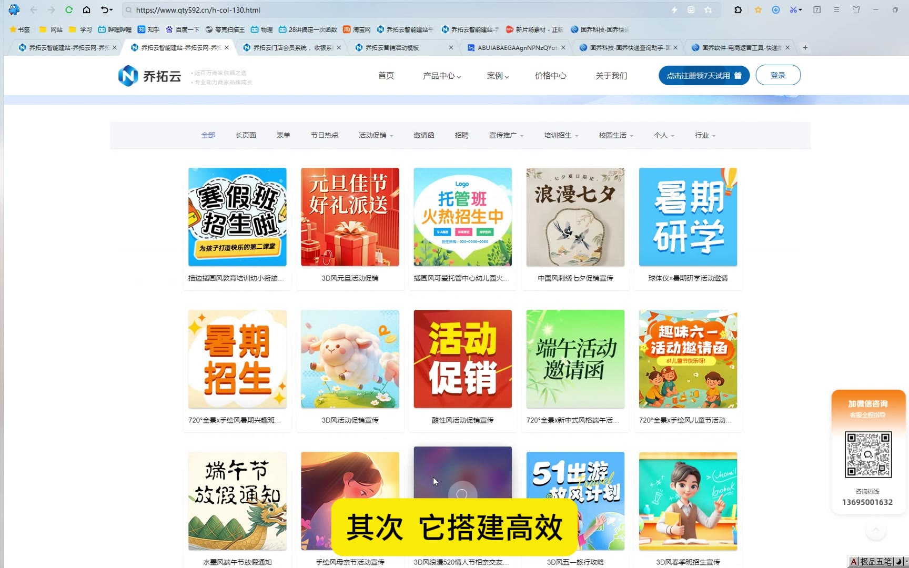Select the 邀请函 template filter
This screenshot has width=909, height=568.
point(424,135)
